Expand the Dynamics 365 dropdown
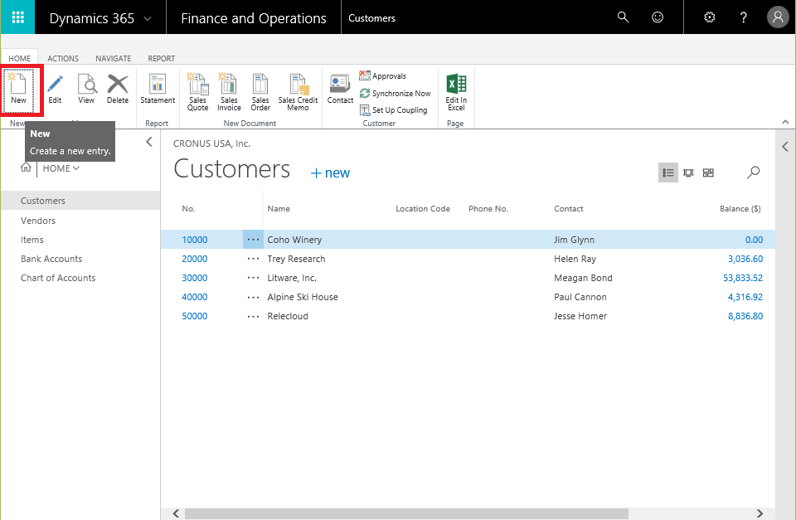796x520 pixels. click(x=148, y=19)
